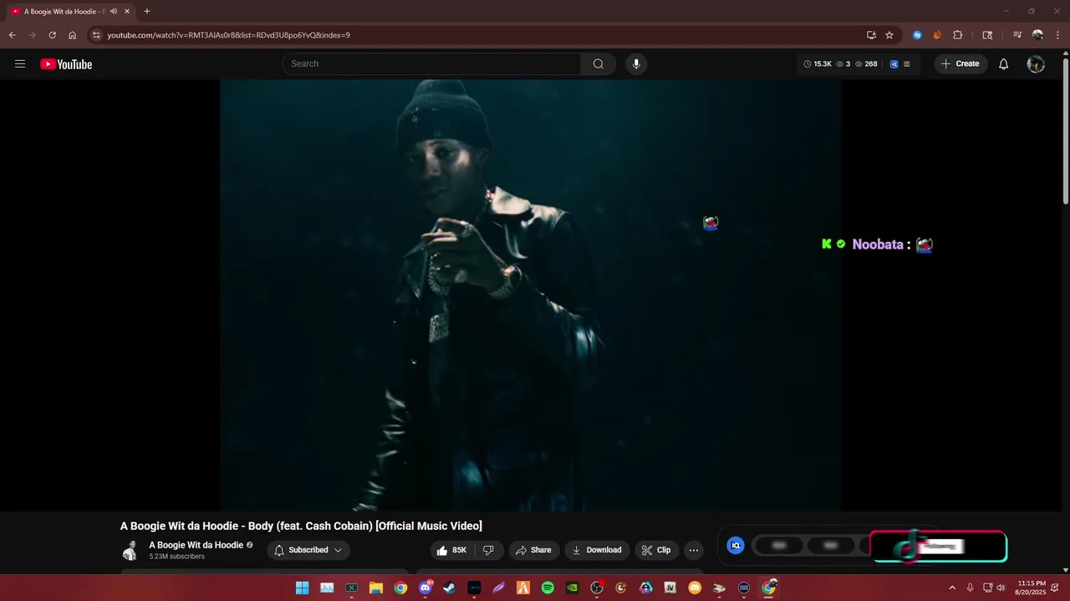Click the browser back arrow

(12, 35)
